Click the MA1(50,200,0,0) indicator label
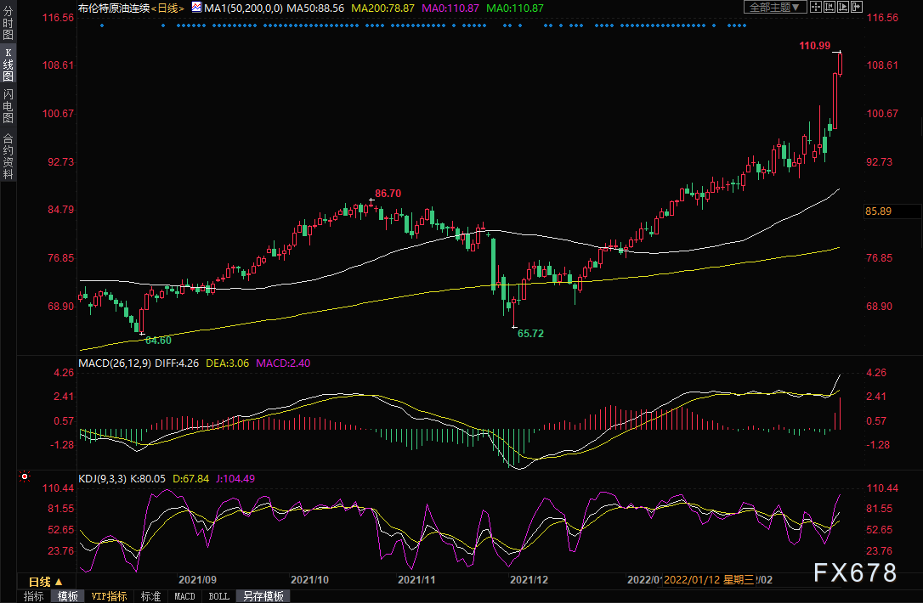The width and height of the screenshot is (923, 603). coord(243,8)
